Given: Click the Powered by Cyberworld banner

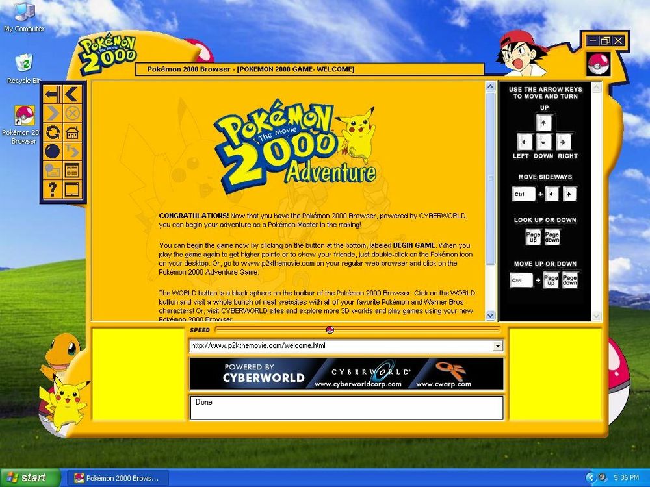Looking at the screenshot, I should click(346, 374).
